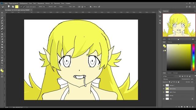Select the Type tool
This screenshot has width=196, height=110.
2,53
